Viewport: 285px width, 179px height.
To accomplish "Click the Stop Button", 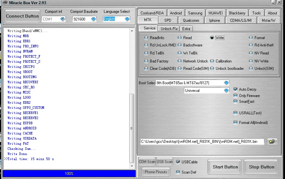I will tap(262, 167).
